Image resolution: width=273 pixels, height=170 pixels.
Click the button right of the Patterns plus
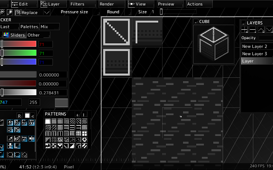pos(84,115)
